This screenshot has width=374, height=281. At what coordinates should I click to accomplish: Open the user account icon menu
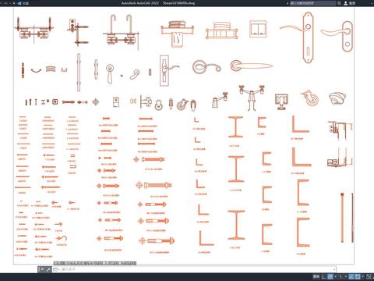346,3
